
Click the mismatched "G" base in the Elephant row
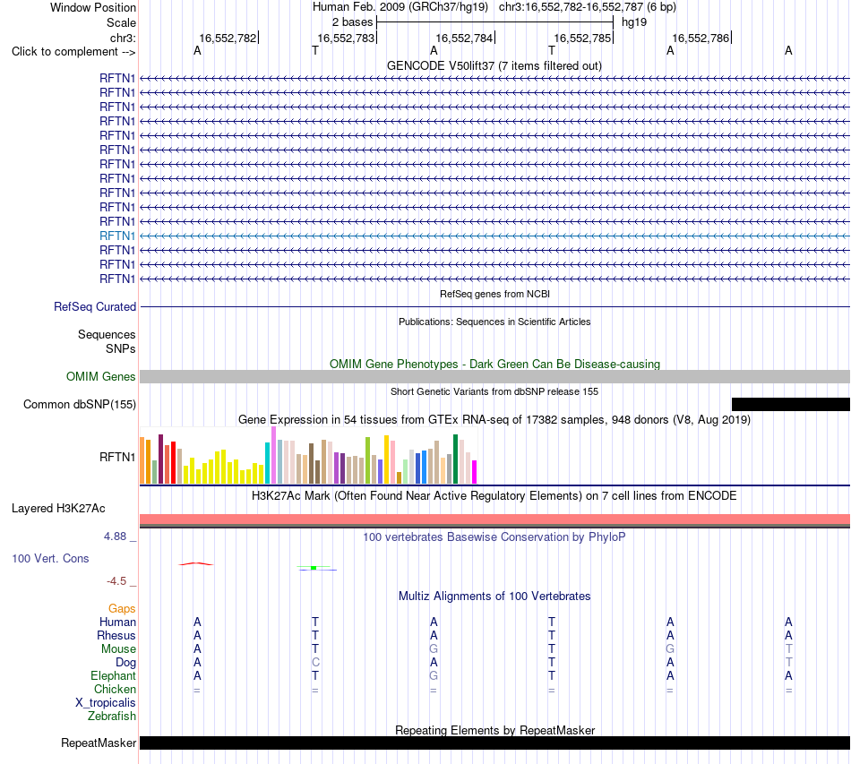434,675
